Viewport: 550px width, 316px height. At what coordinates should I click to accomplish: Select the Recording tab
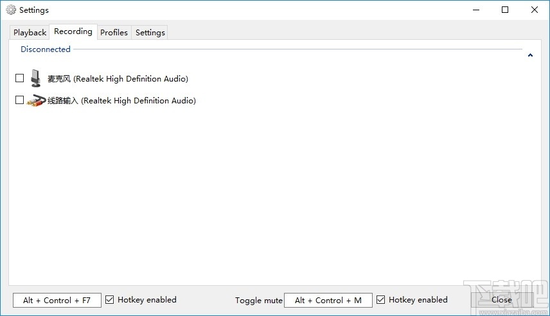[x=73, y=31]
